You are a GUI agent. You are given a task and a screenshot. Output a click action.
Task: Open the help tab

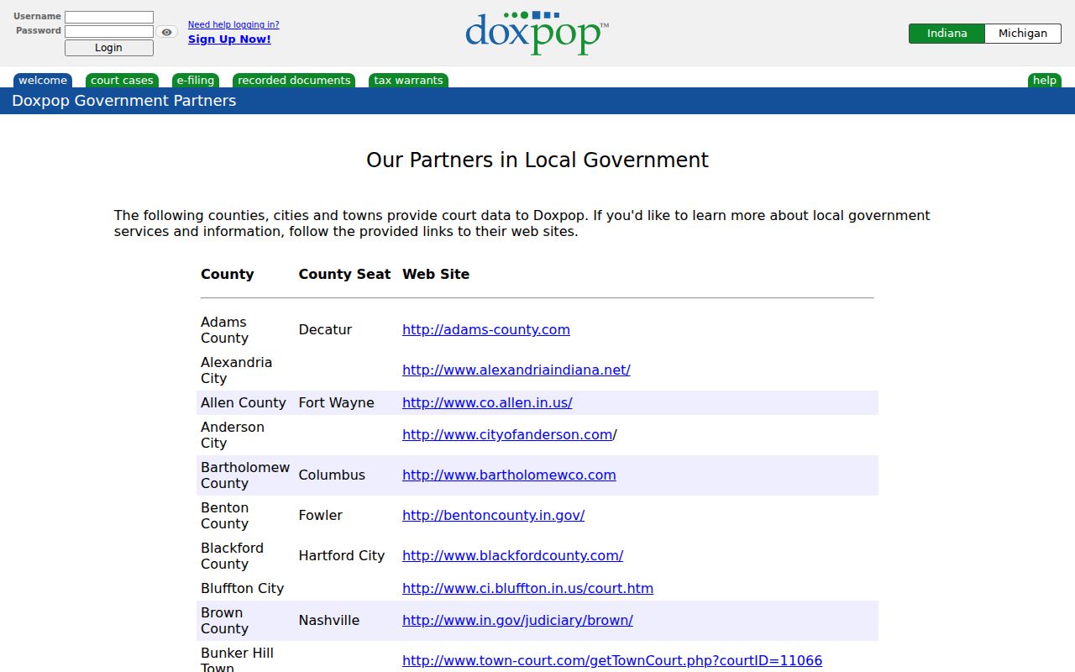[1045, 81]
